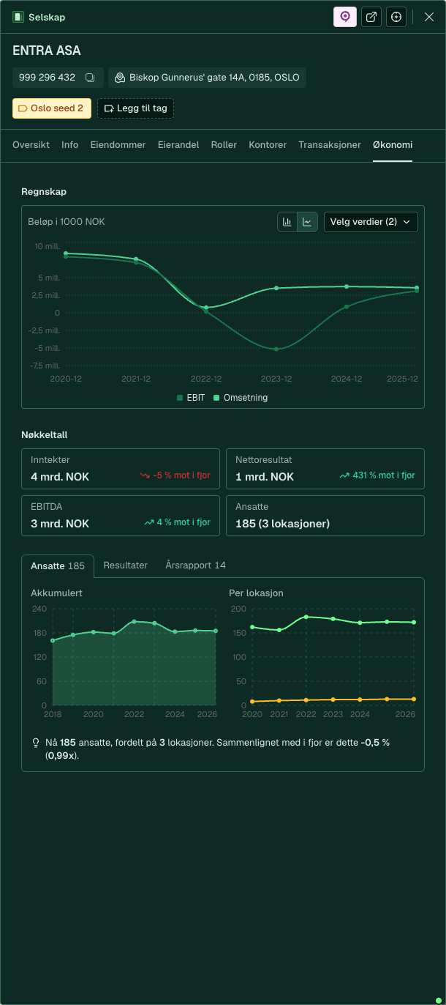The width and height of the screenshot is (446, 1005).
Task: Select the Kontorer tab
Action: (268, 145)
